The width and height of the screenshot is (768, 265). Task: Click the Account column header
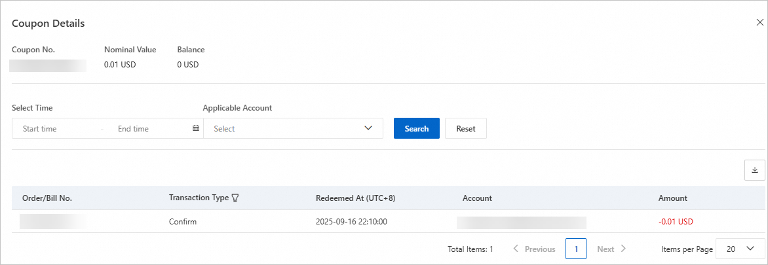click(x=477, y=198)
